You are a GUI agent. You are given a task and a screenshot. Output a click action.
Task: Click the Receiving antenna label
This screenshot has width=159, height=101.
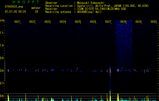click(x=58, y=12)
